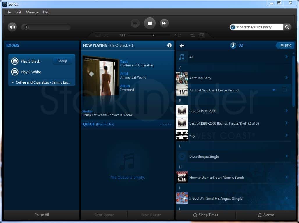Open the Alarms bell button
This screenshot has height=223, width=299.
tap(266, 215)
